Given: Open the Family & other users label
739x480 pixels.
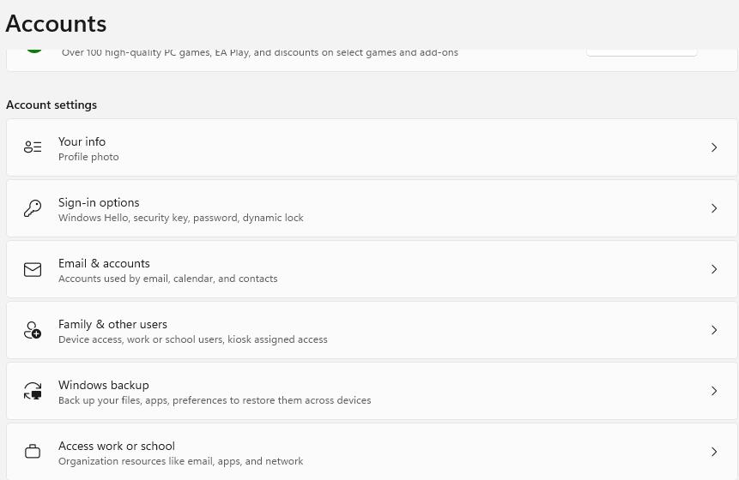Looking at the screenshot, I should tap(112, 324).
